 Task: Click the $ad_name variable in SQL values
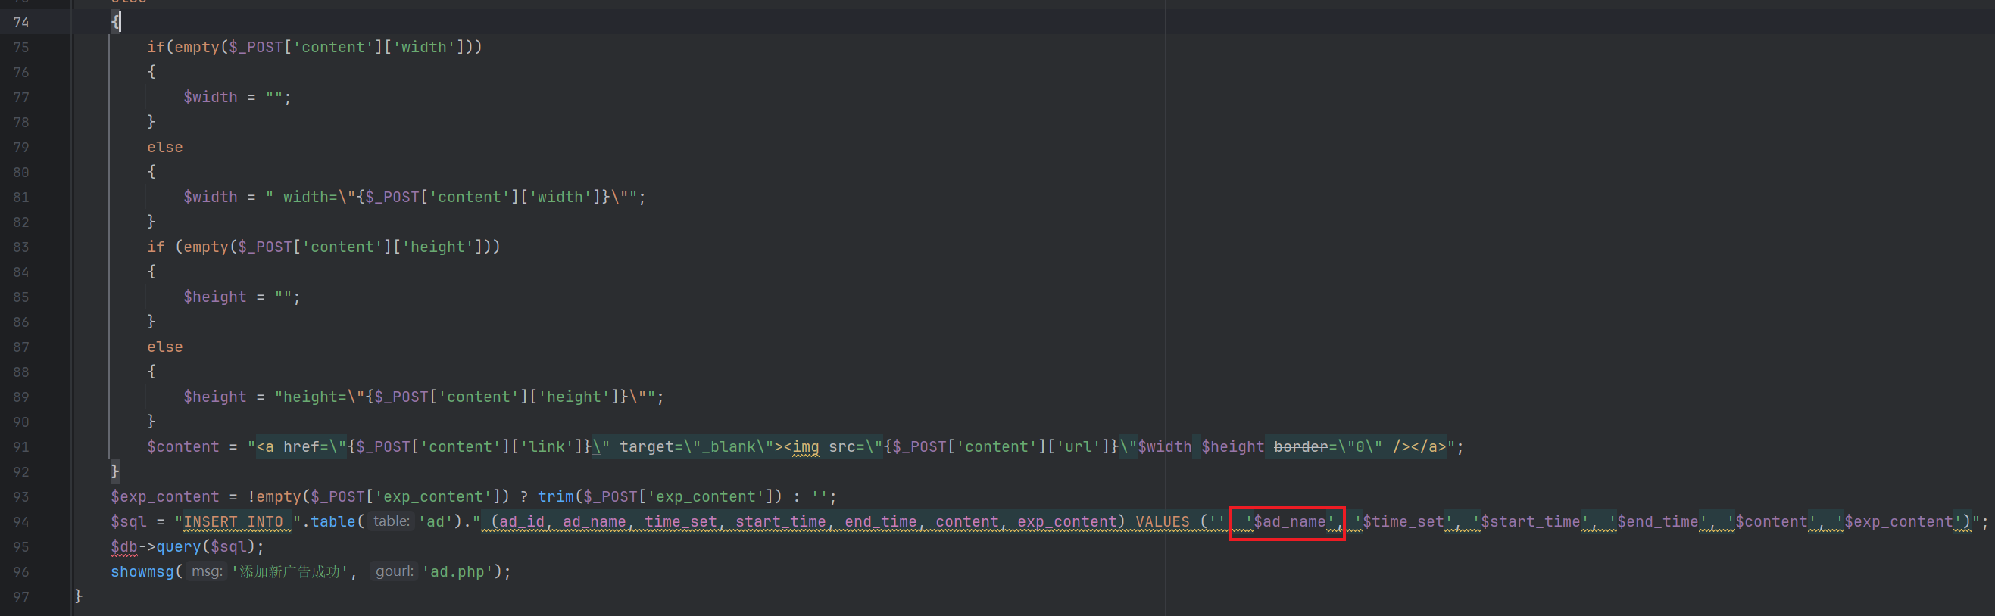[1289, 522]
